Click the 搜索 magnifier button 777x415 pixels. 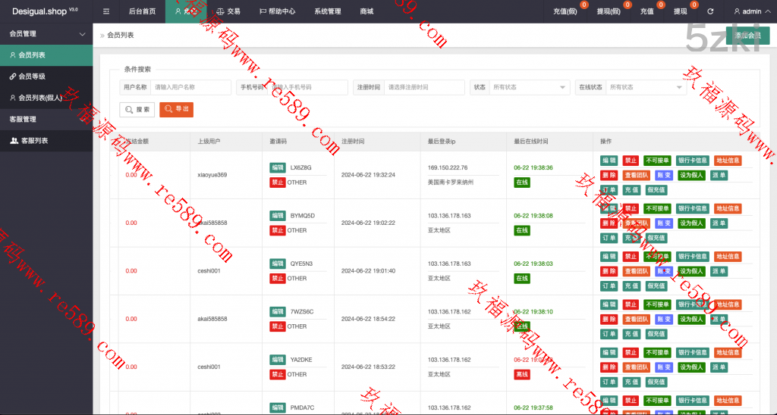[x=137, y=110]
